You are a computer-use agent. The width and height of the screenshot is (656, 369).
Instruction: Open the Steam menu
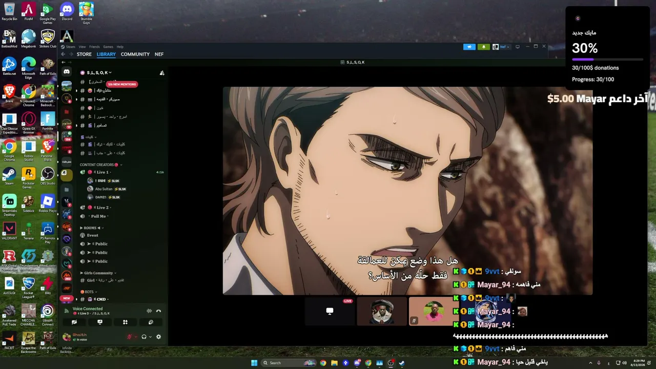click(68, 47)
